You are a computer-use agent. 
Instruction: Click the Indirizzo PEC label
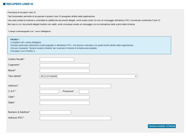[x=16, y=118]
